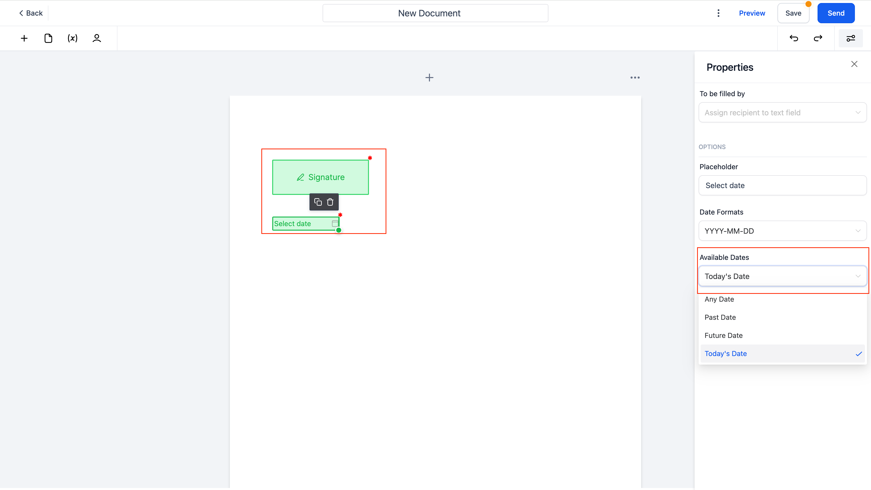Click the undo arrow icon
Screen dimensions: 871x490
coord(794,38)
